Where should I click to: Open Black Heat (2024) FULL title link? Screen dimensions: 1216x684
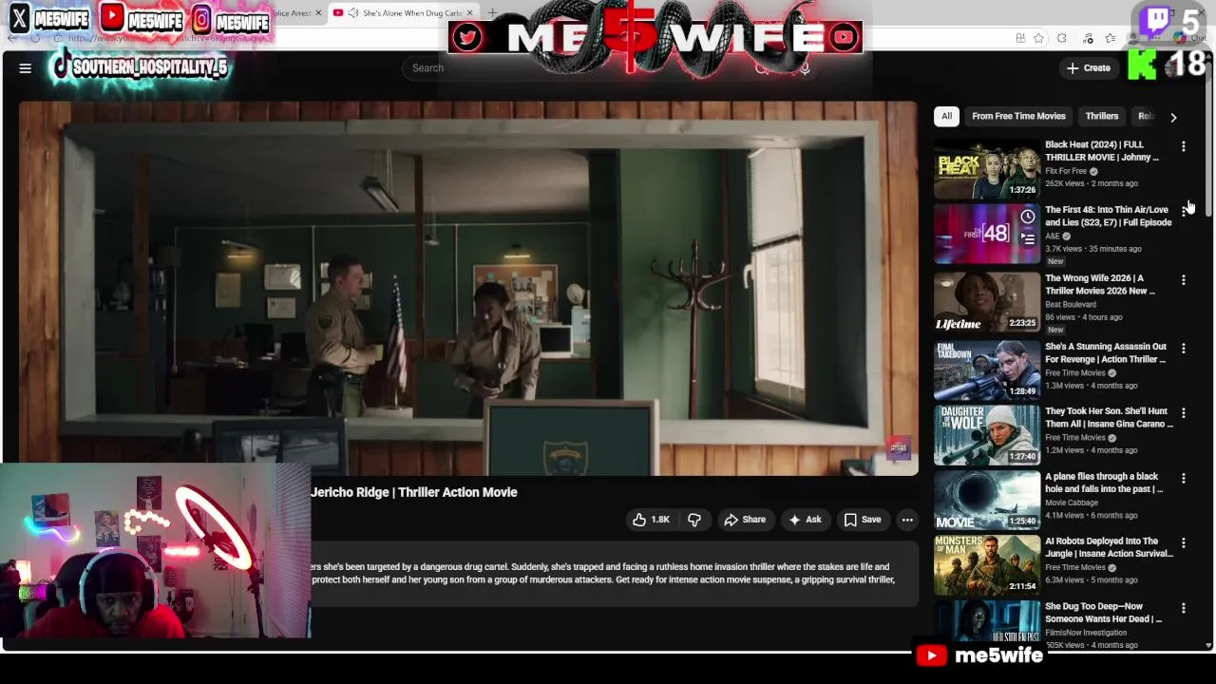(x=1102, y=150)
